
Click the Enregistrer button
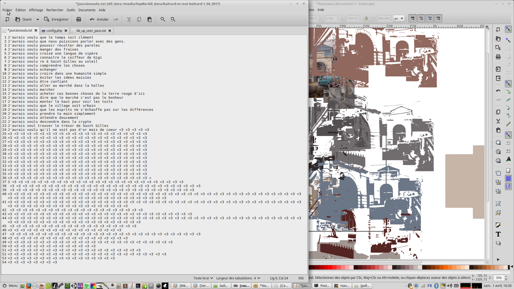56,19
